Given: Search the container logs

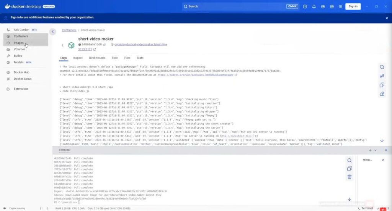Looking at the screenshot, I should click(x=382, y=67).
